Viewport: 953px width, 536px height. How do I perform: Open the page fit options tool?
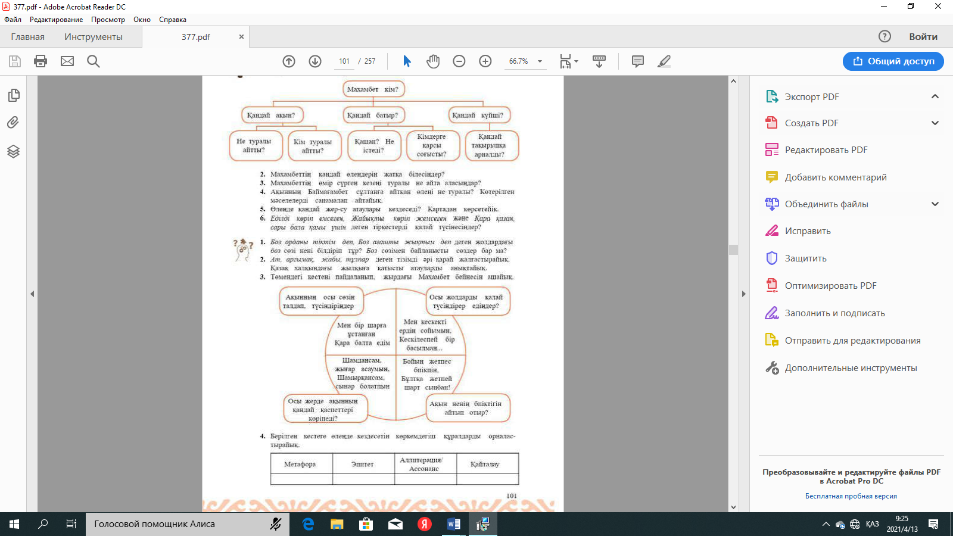click(x=565, y=61)
